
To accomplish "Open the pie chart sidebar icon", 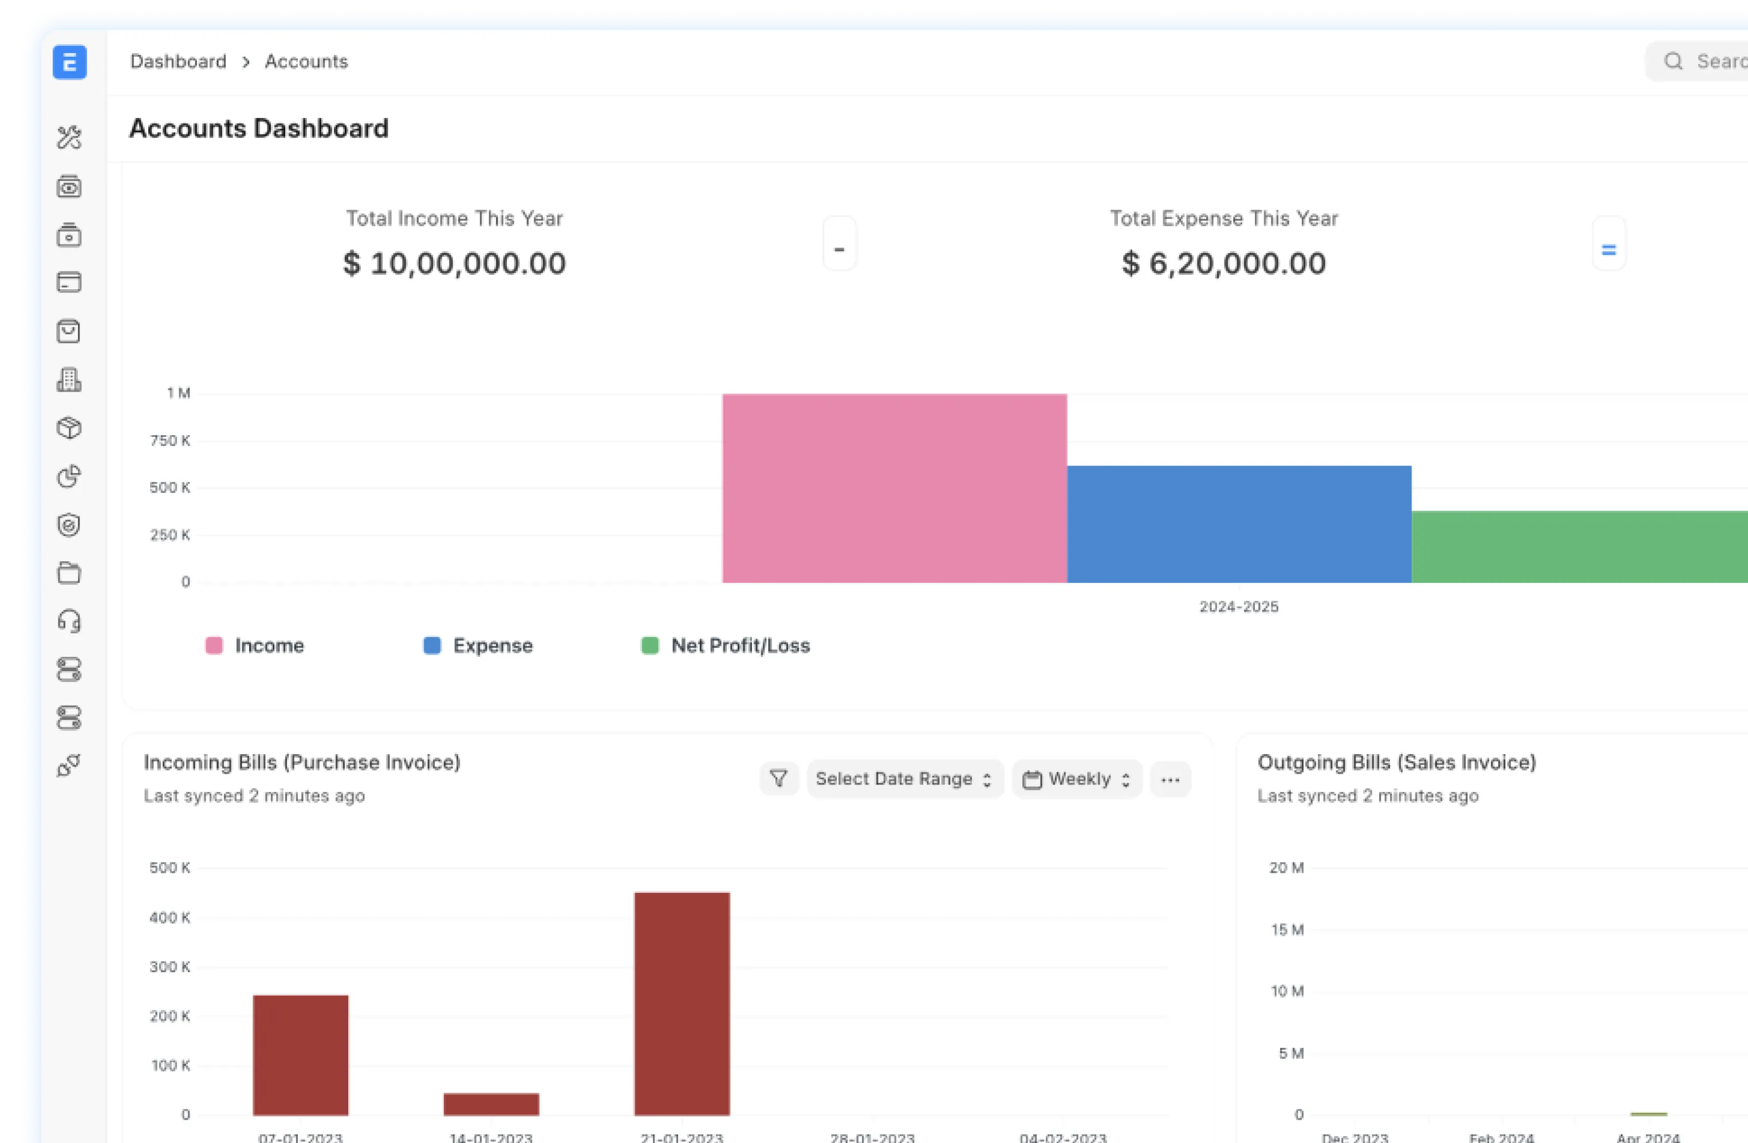I will (69, 476).
